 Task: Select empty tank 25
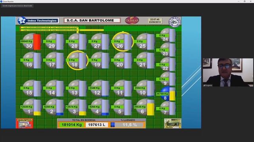[x=144, y=41]
